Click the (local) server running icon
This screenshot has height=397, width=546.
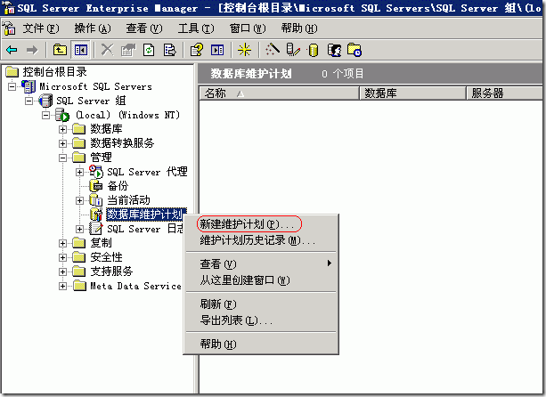click(62, 115)
